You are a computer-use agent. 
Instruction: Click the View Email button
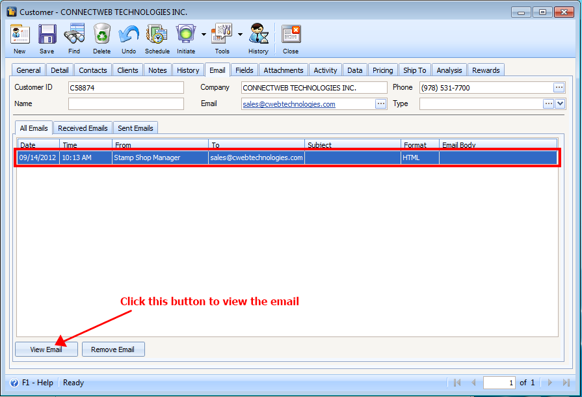click(46, 349)
